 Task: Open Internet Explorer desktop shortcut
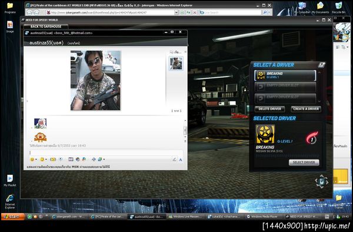pyautogui.click(x=10, y=201)
